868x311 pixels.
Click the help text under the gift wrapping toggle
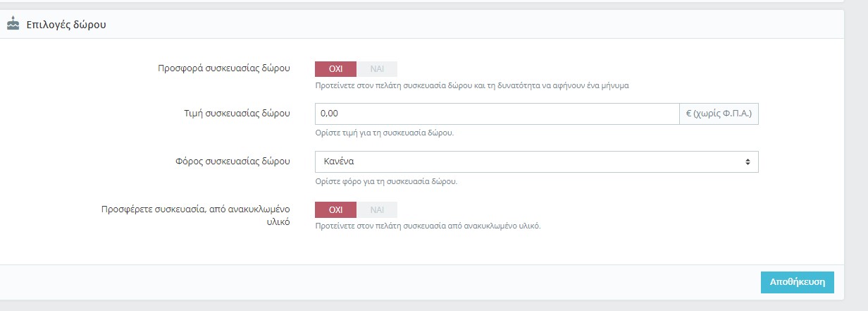click(x=471, y=86)
